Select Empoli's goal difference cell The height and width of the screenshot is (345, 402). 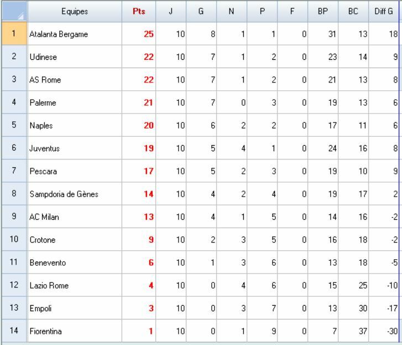pos(383,308)
